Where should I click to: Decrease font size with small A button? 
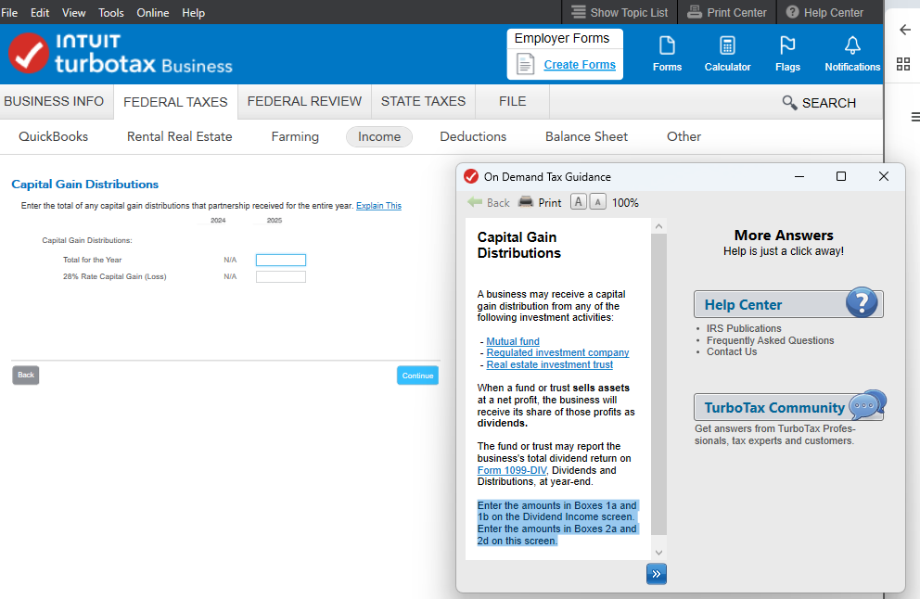597,202
